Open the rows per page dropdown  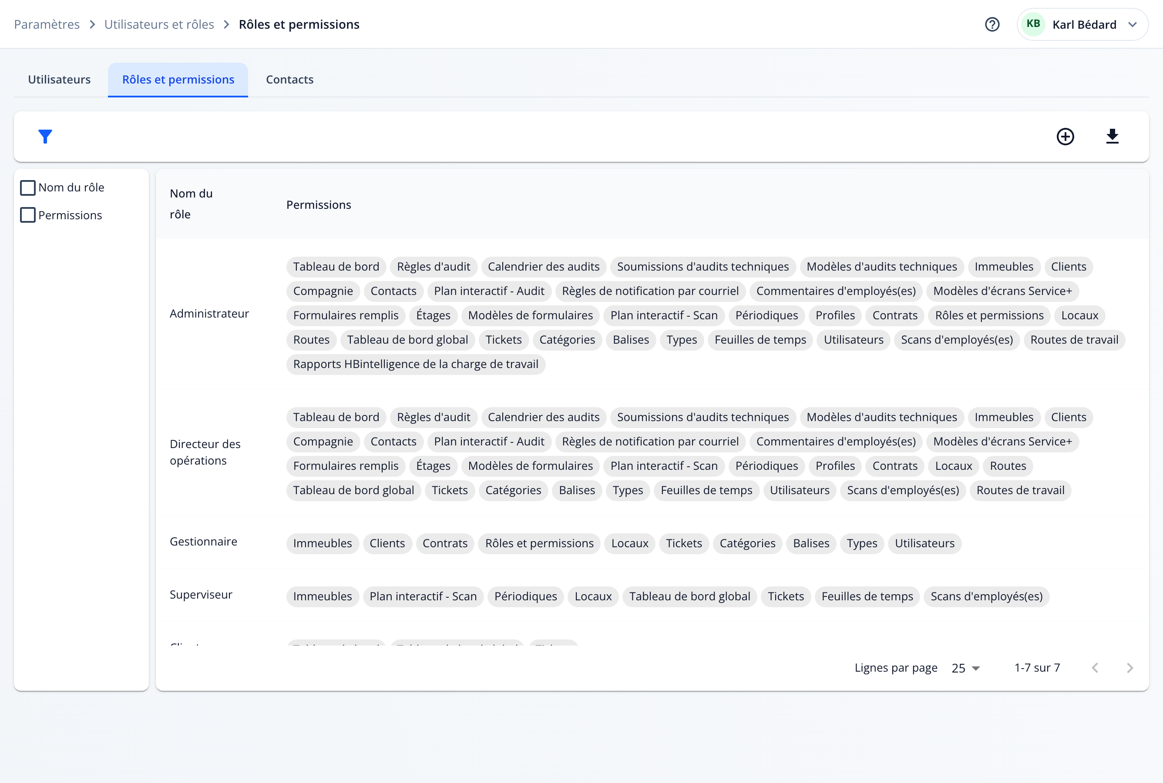[x=966, y=668]
